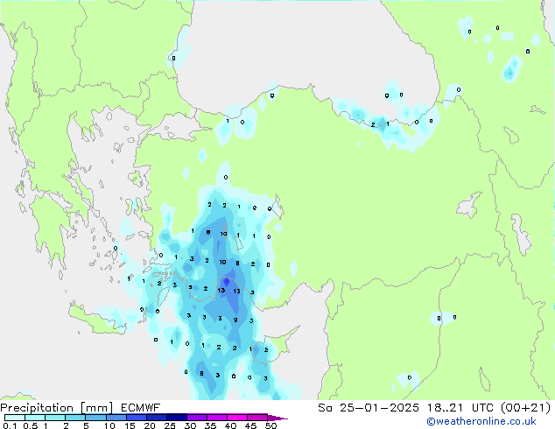555x429 pixels.
Task: Click the 1–2 mm legend color swatch
Action: [x=55, y=418]
